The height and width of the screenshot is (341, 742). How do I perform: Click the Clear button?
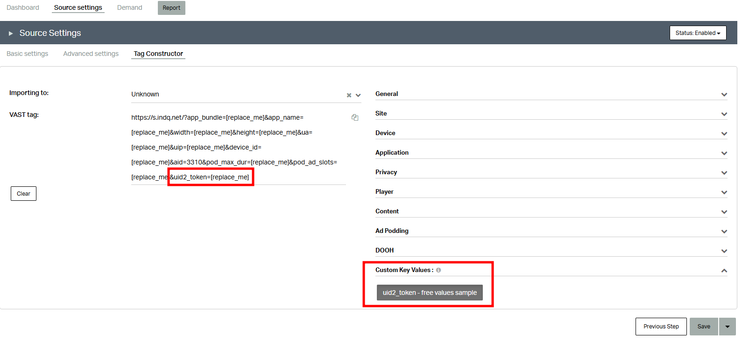23,194
